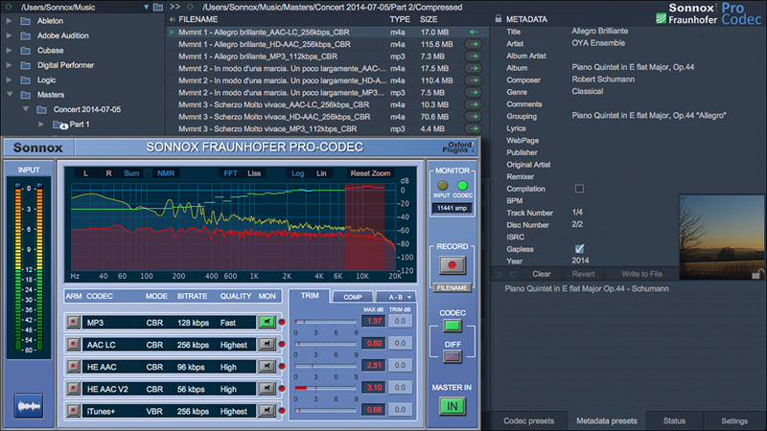Arm the HE AAC V2 codec row
Image resolution: width=767 pixels, height=431 pixels.
[74, 389]
